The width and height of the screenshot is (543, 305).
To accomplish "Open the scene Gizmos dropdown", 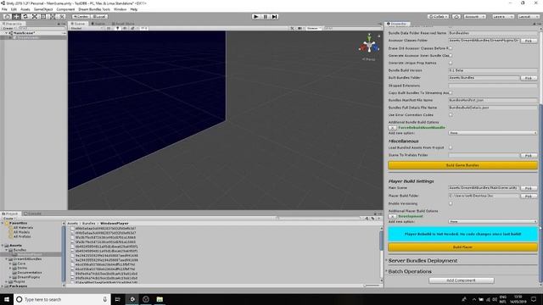I will pyautogui.click(x=313, y=28).
